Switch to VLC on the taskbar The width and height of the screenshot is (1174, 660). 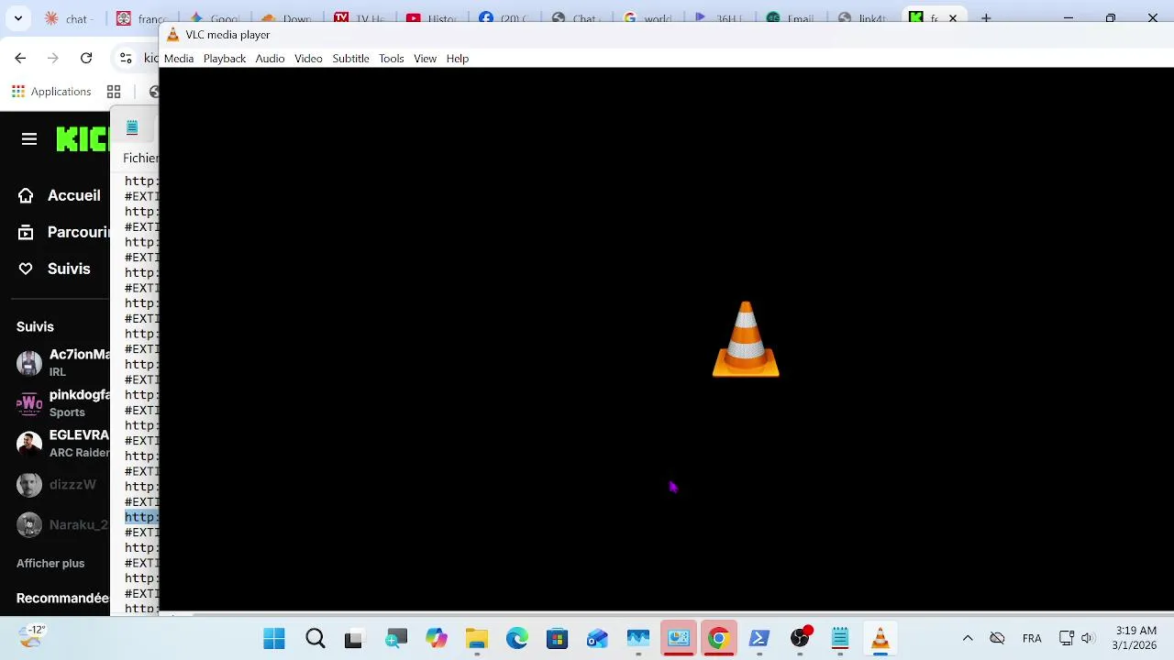880,639
